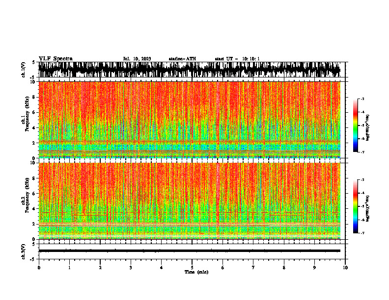Click inside the ch.1 spectrogram panel
The width and height of the screenshot is (389, 300).
(189, 120)
